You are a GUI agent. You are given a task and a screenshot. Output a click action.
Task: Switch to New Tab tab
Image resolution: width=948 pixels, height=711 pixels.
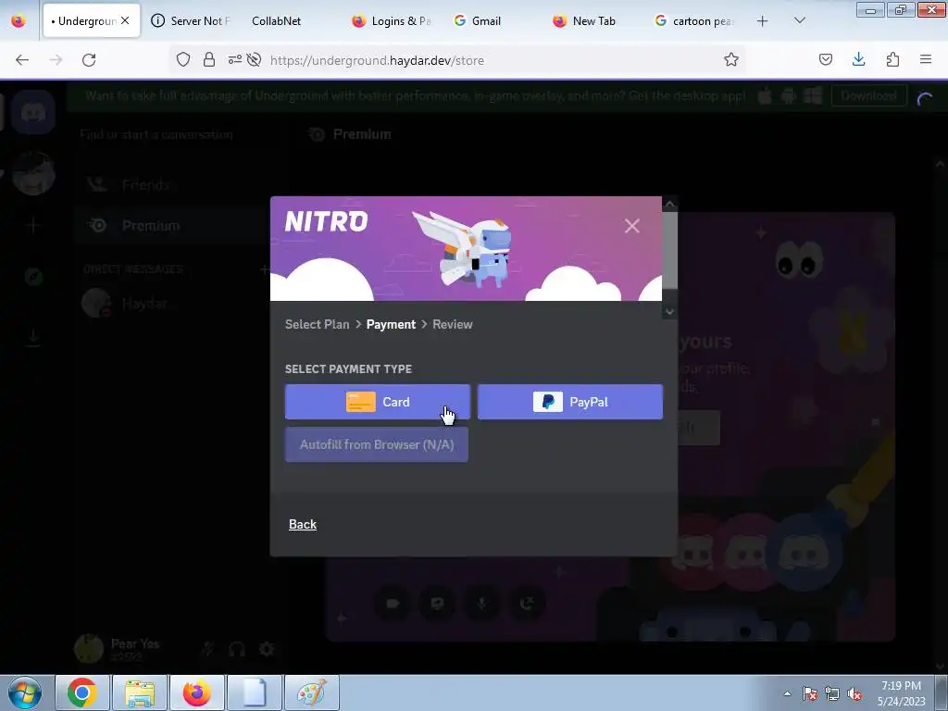tap(593, 21)
